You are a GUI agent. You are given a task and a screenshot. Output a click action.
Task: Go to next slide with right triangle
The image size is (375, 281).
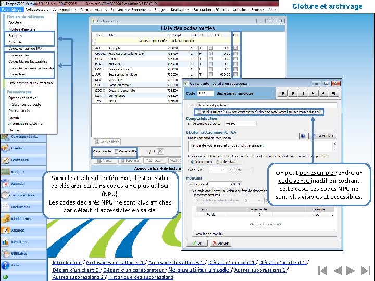click(x=351, y=271)
